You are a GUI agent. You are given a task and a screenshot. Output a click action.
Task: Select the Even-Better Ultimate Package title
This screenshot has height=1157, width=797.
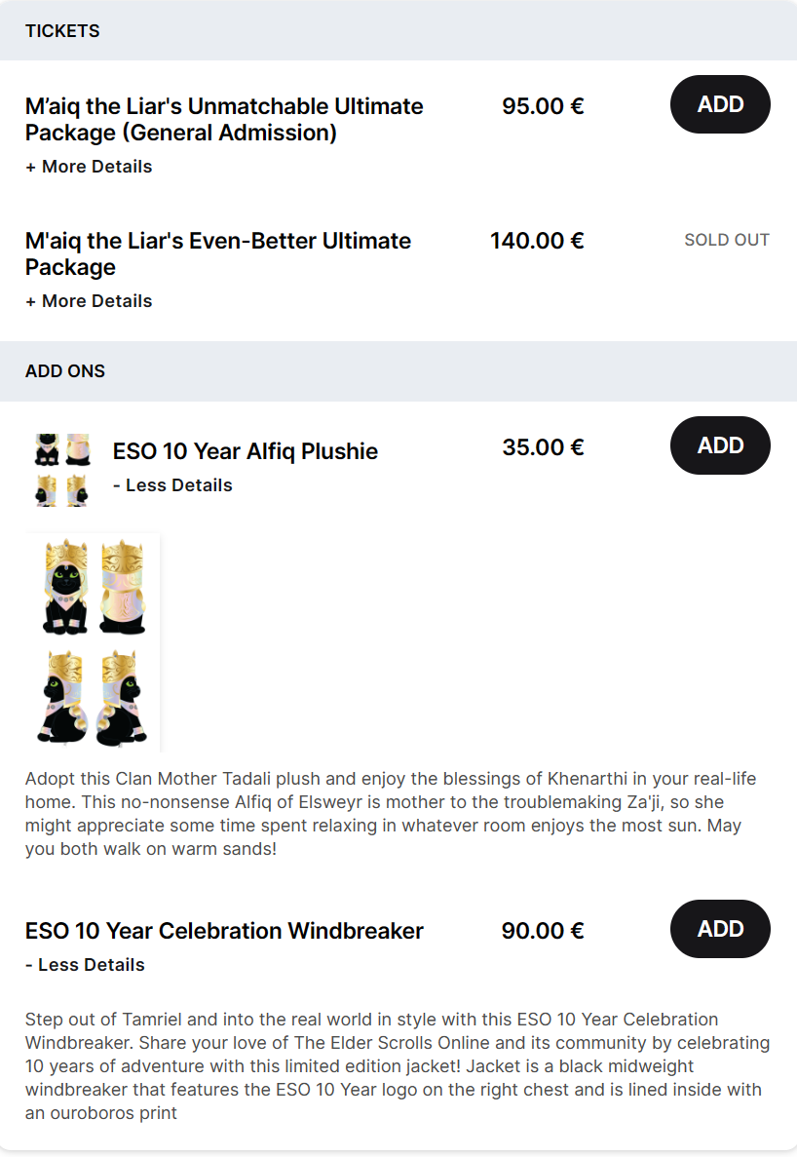click(218, 253)
